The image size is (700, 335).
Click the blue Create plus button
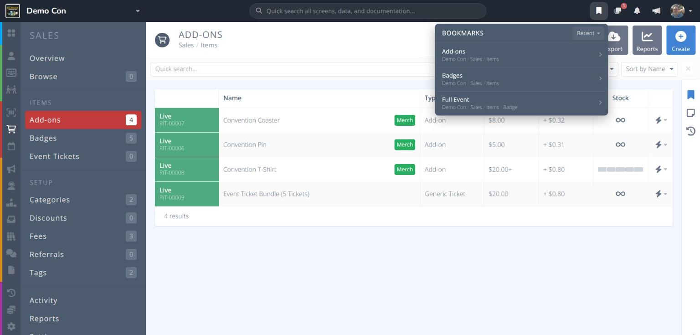[680, 40]
